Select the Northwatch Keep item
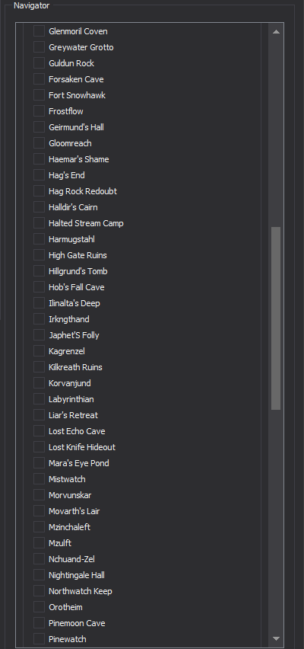The image size is (304, 649). coord(80,591)
